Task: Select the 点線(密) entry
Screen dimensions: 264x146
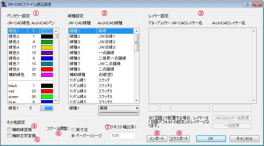Action: click(106, 75)
